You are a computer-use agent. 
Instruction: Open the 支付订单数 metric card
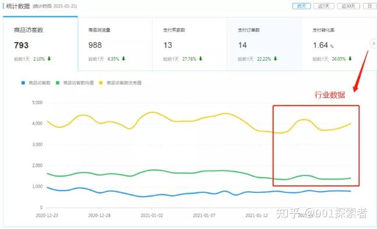click(x=265, y=44)
